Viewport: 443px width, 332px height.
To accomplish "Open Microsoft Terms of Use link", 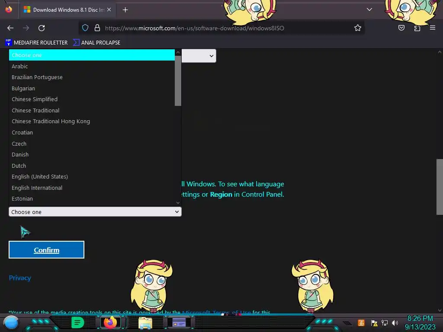I will [x=216, y=312].
